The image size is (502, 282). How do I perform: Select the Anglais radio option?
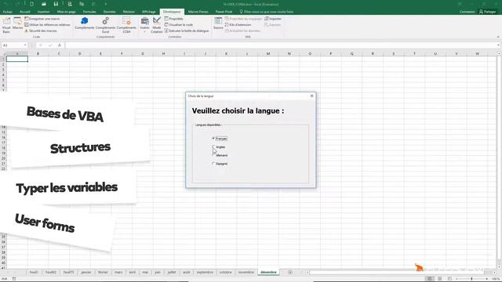coord(219,146)
